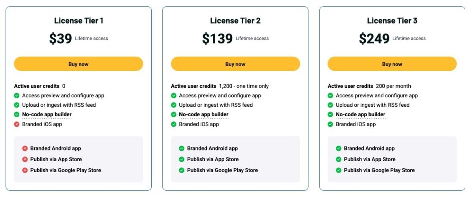Click Buy now for License Tier 1

point(78,64)
